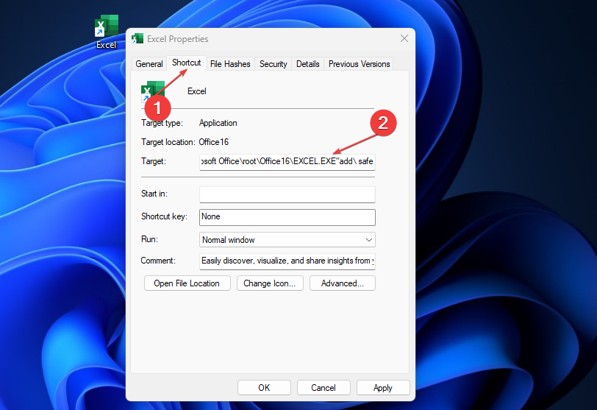Open the File Hashes tab
The image size is (597, 410).
pos(230,64)
